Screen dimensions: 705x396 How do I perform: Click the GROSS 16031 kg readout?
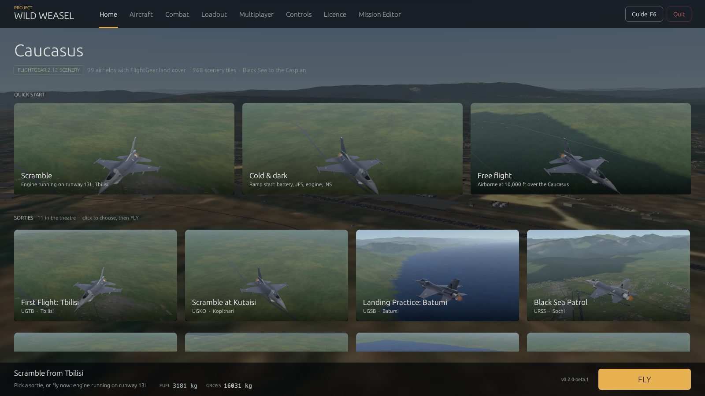coord(229,385)
